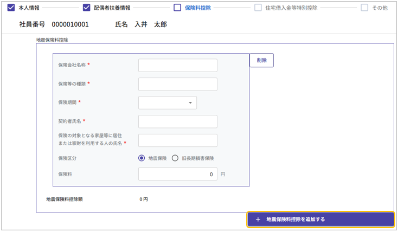Click the 契約者氏名 input field
Screen dimensions: 398x232
[x=177, y=121]
